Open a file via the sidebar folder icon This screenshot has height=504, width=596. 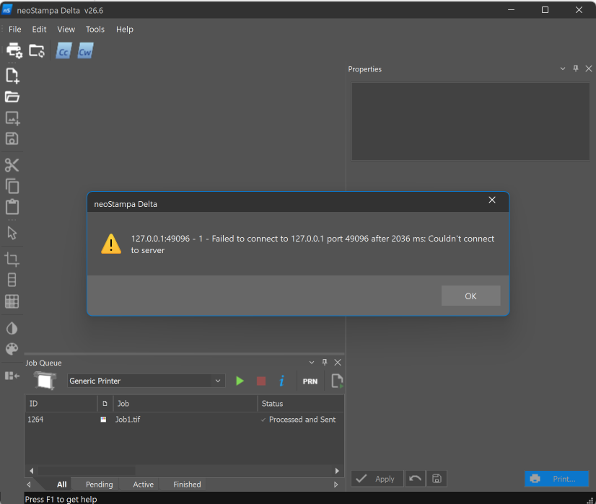click(x=12, y=97)
